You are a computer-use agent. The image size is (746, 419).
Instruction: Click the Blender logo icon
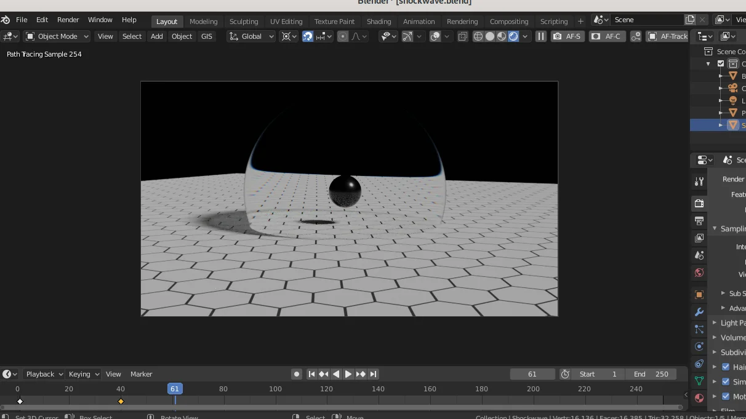tap(6, 20)
